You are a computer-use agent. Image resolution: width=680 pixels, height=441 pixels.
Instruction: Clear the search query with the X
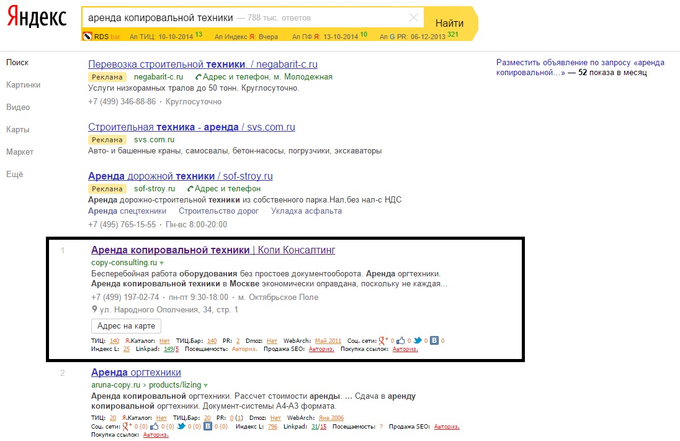[414, 17]
